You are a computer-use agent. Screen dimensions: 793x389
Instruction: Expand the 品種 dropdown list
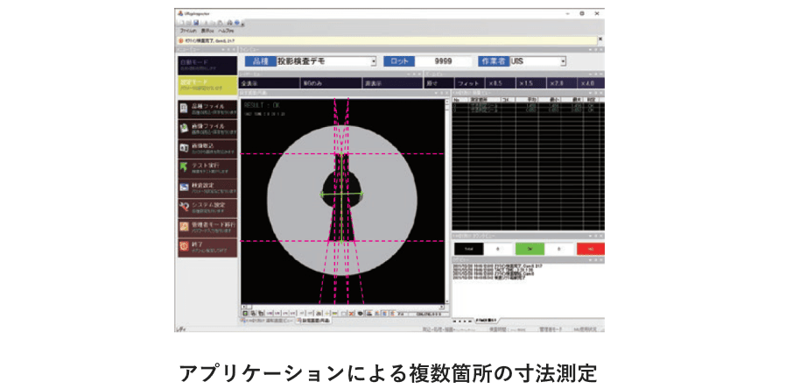pyautogui.click(x=374, y=62)
